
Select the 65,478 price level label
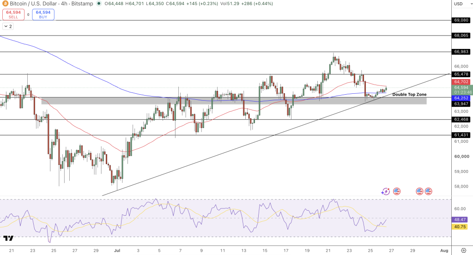461,74
